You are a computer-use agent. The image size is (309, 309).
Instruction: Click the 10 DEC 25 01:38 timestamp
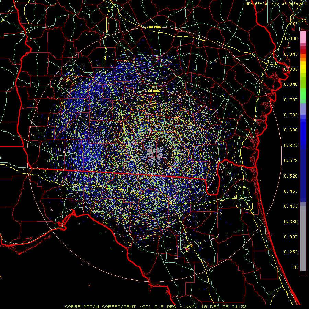(x=224, y=307)
